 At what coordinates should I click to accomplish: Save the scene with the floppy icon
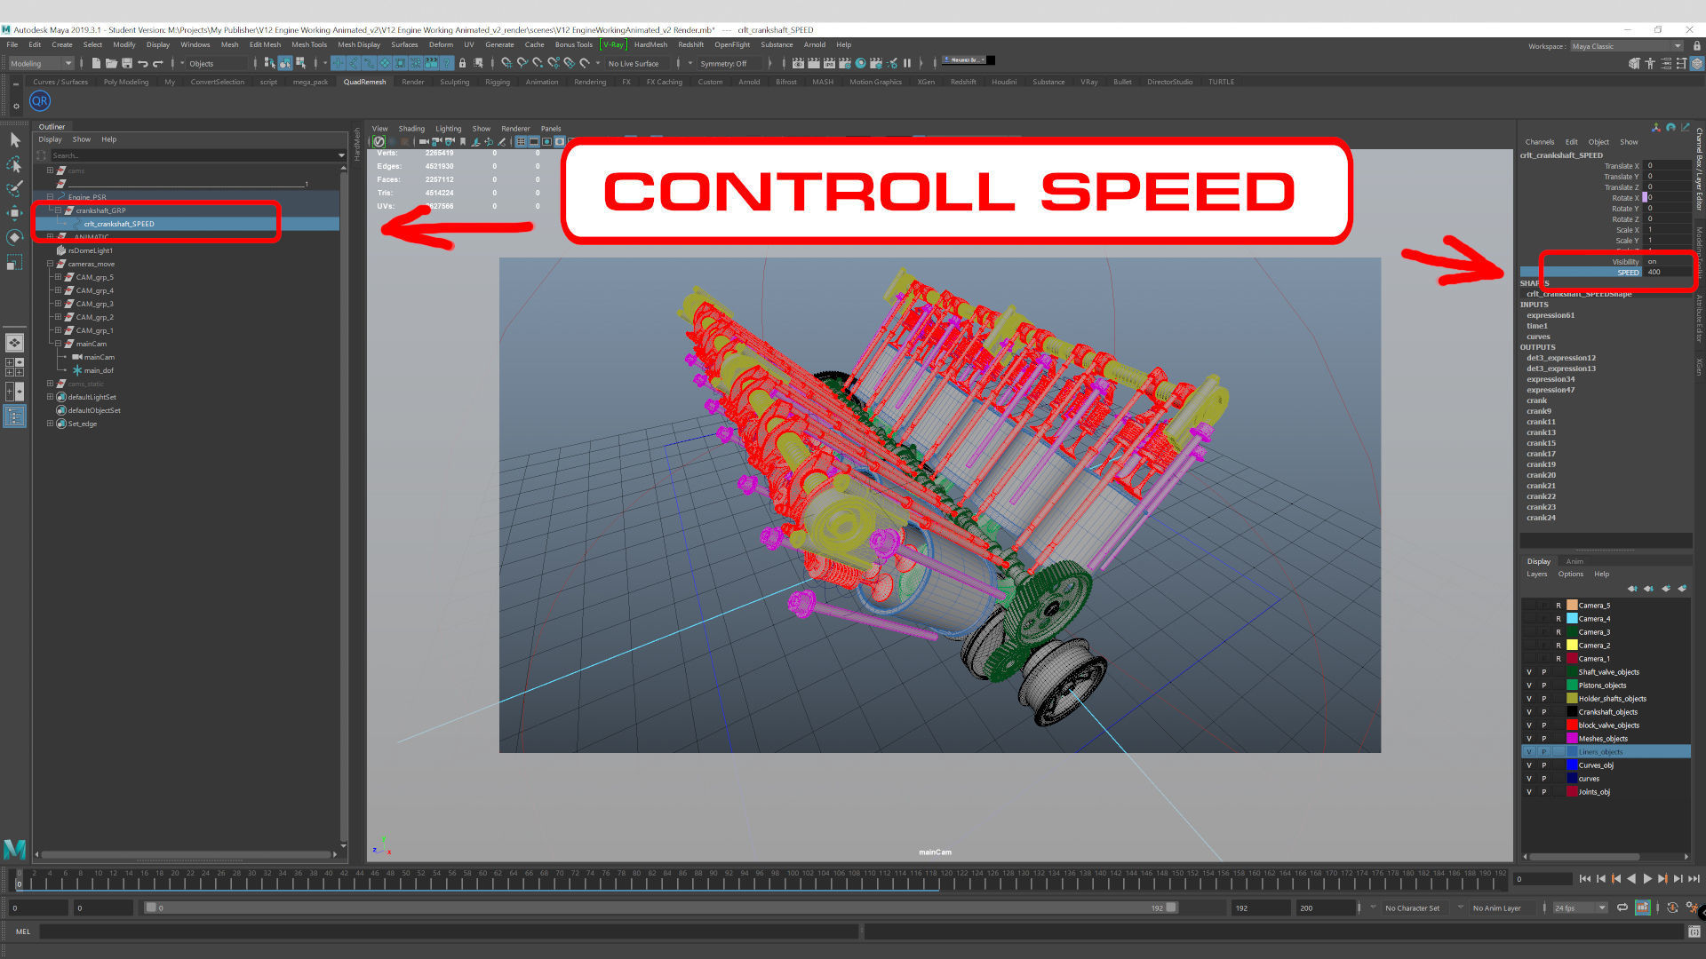[127, 63]
